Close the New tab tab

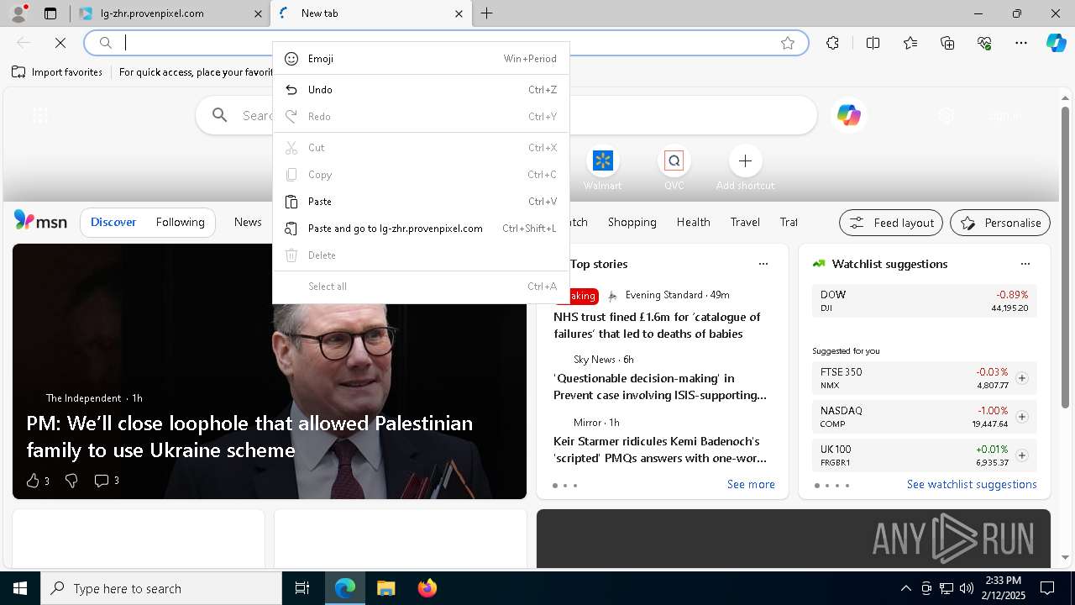click(459, 13)
